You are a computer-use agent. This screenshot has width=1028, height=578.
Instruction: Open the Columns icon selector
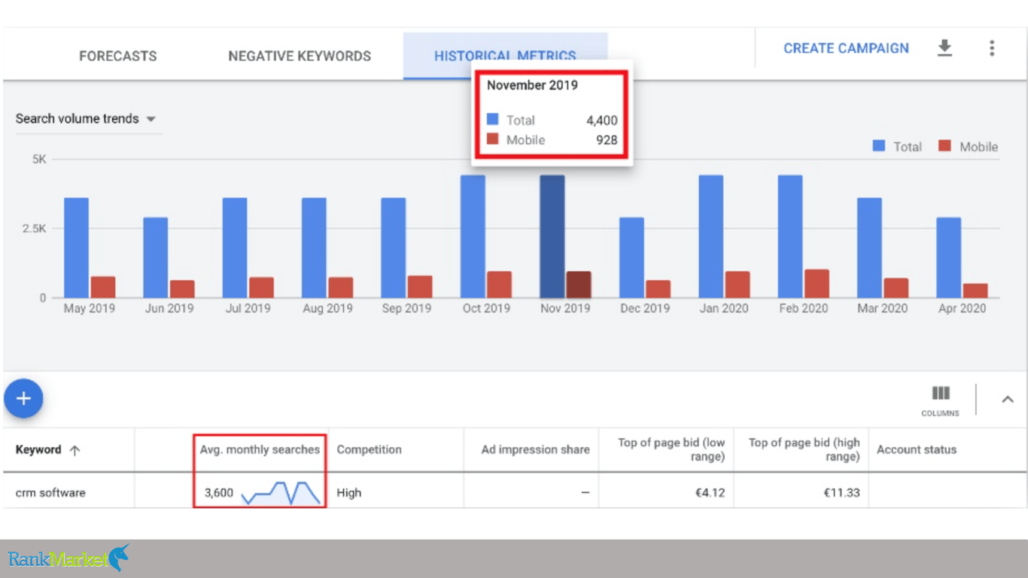940,400
